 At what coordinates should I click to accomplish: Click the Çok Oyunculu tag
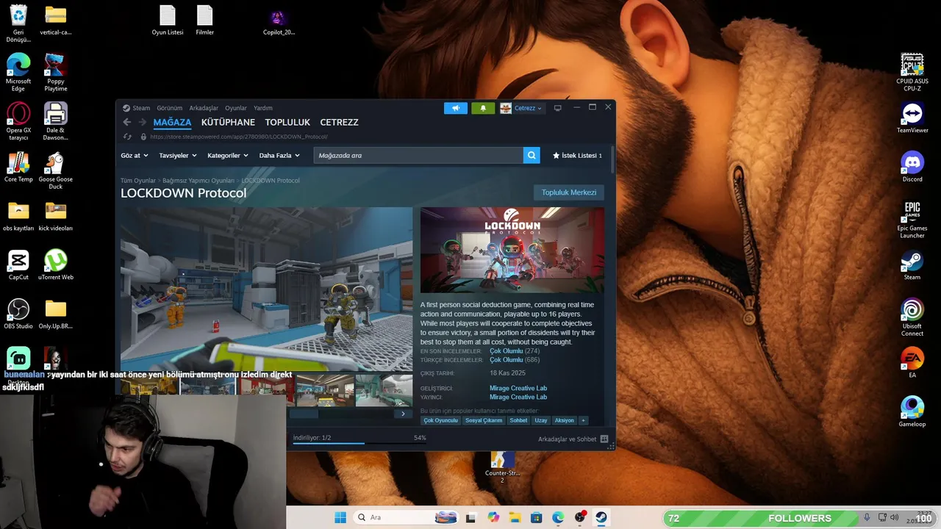tap(440, 420)
